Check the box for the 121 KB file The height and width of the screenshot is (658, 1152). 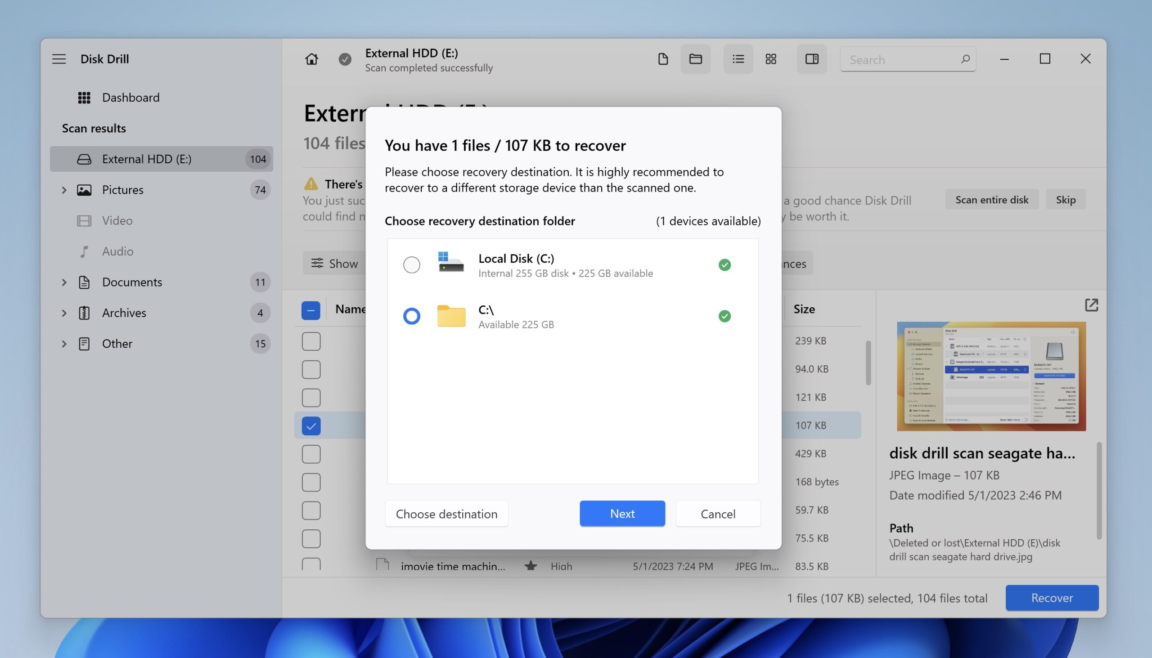click(311, 398)
